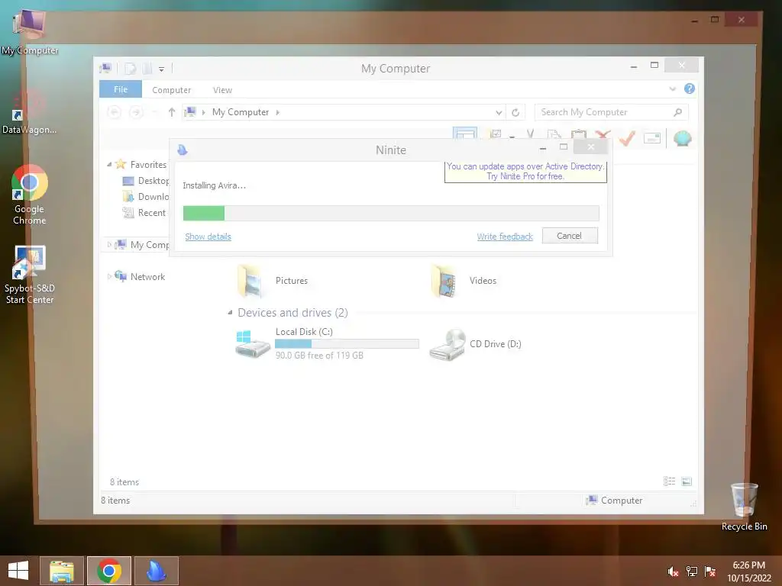Select DataWagon desktop shortcut
The height and width of the screenshot is (586, 782).
pos(29,112)
